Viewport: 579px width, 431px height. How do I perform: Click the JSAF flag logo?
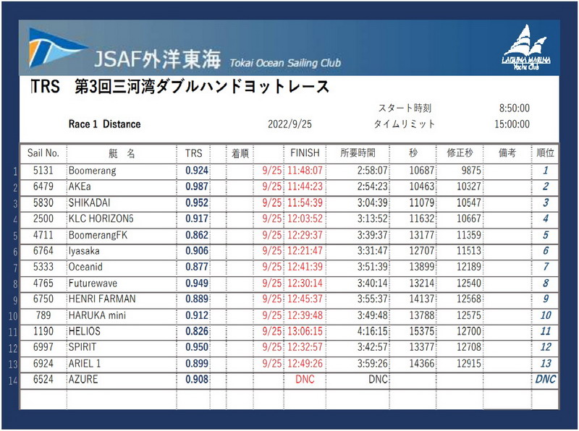coord(57,48)
